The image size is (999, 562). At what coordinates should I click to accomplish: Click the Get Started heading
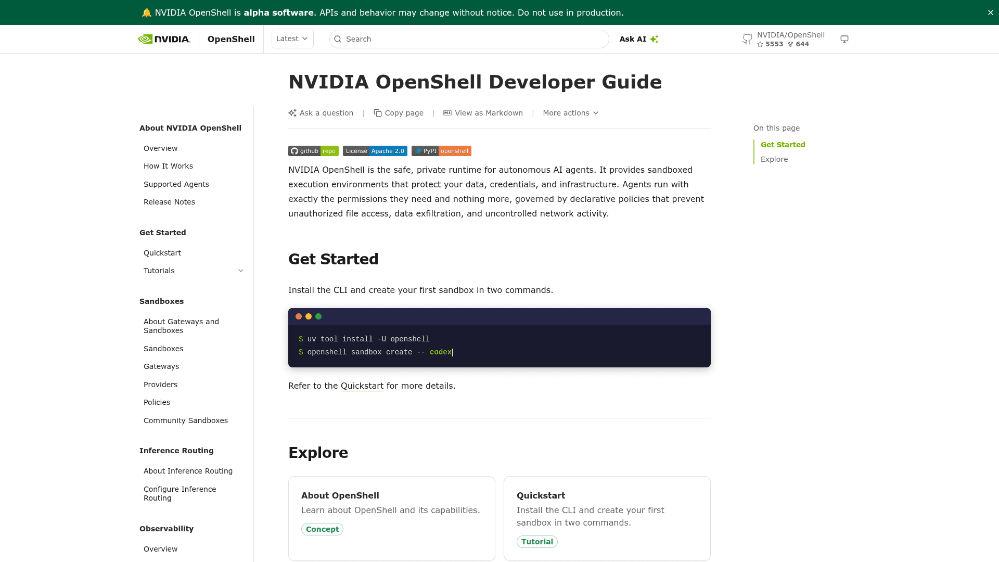click(333, 259)
